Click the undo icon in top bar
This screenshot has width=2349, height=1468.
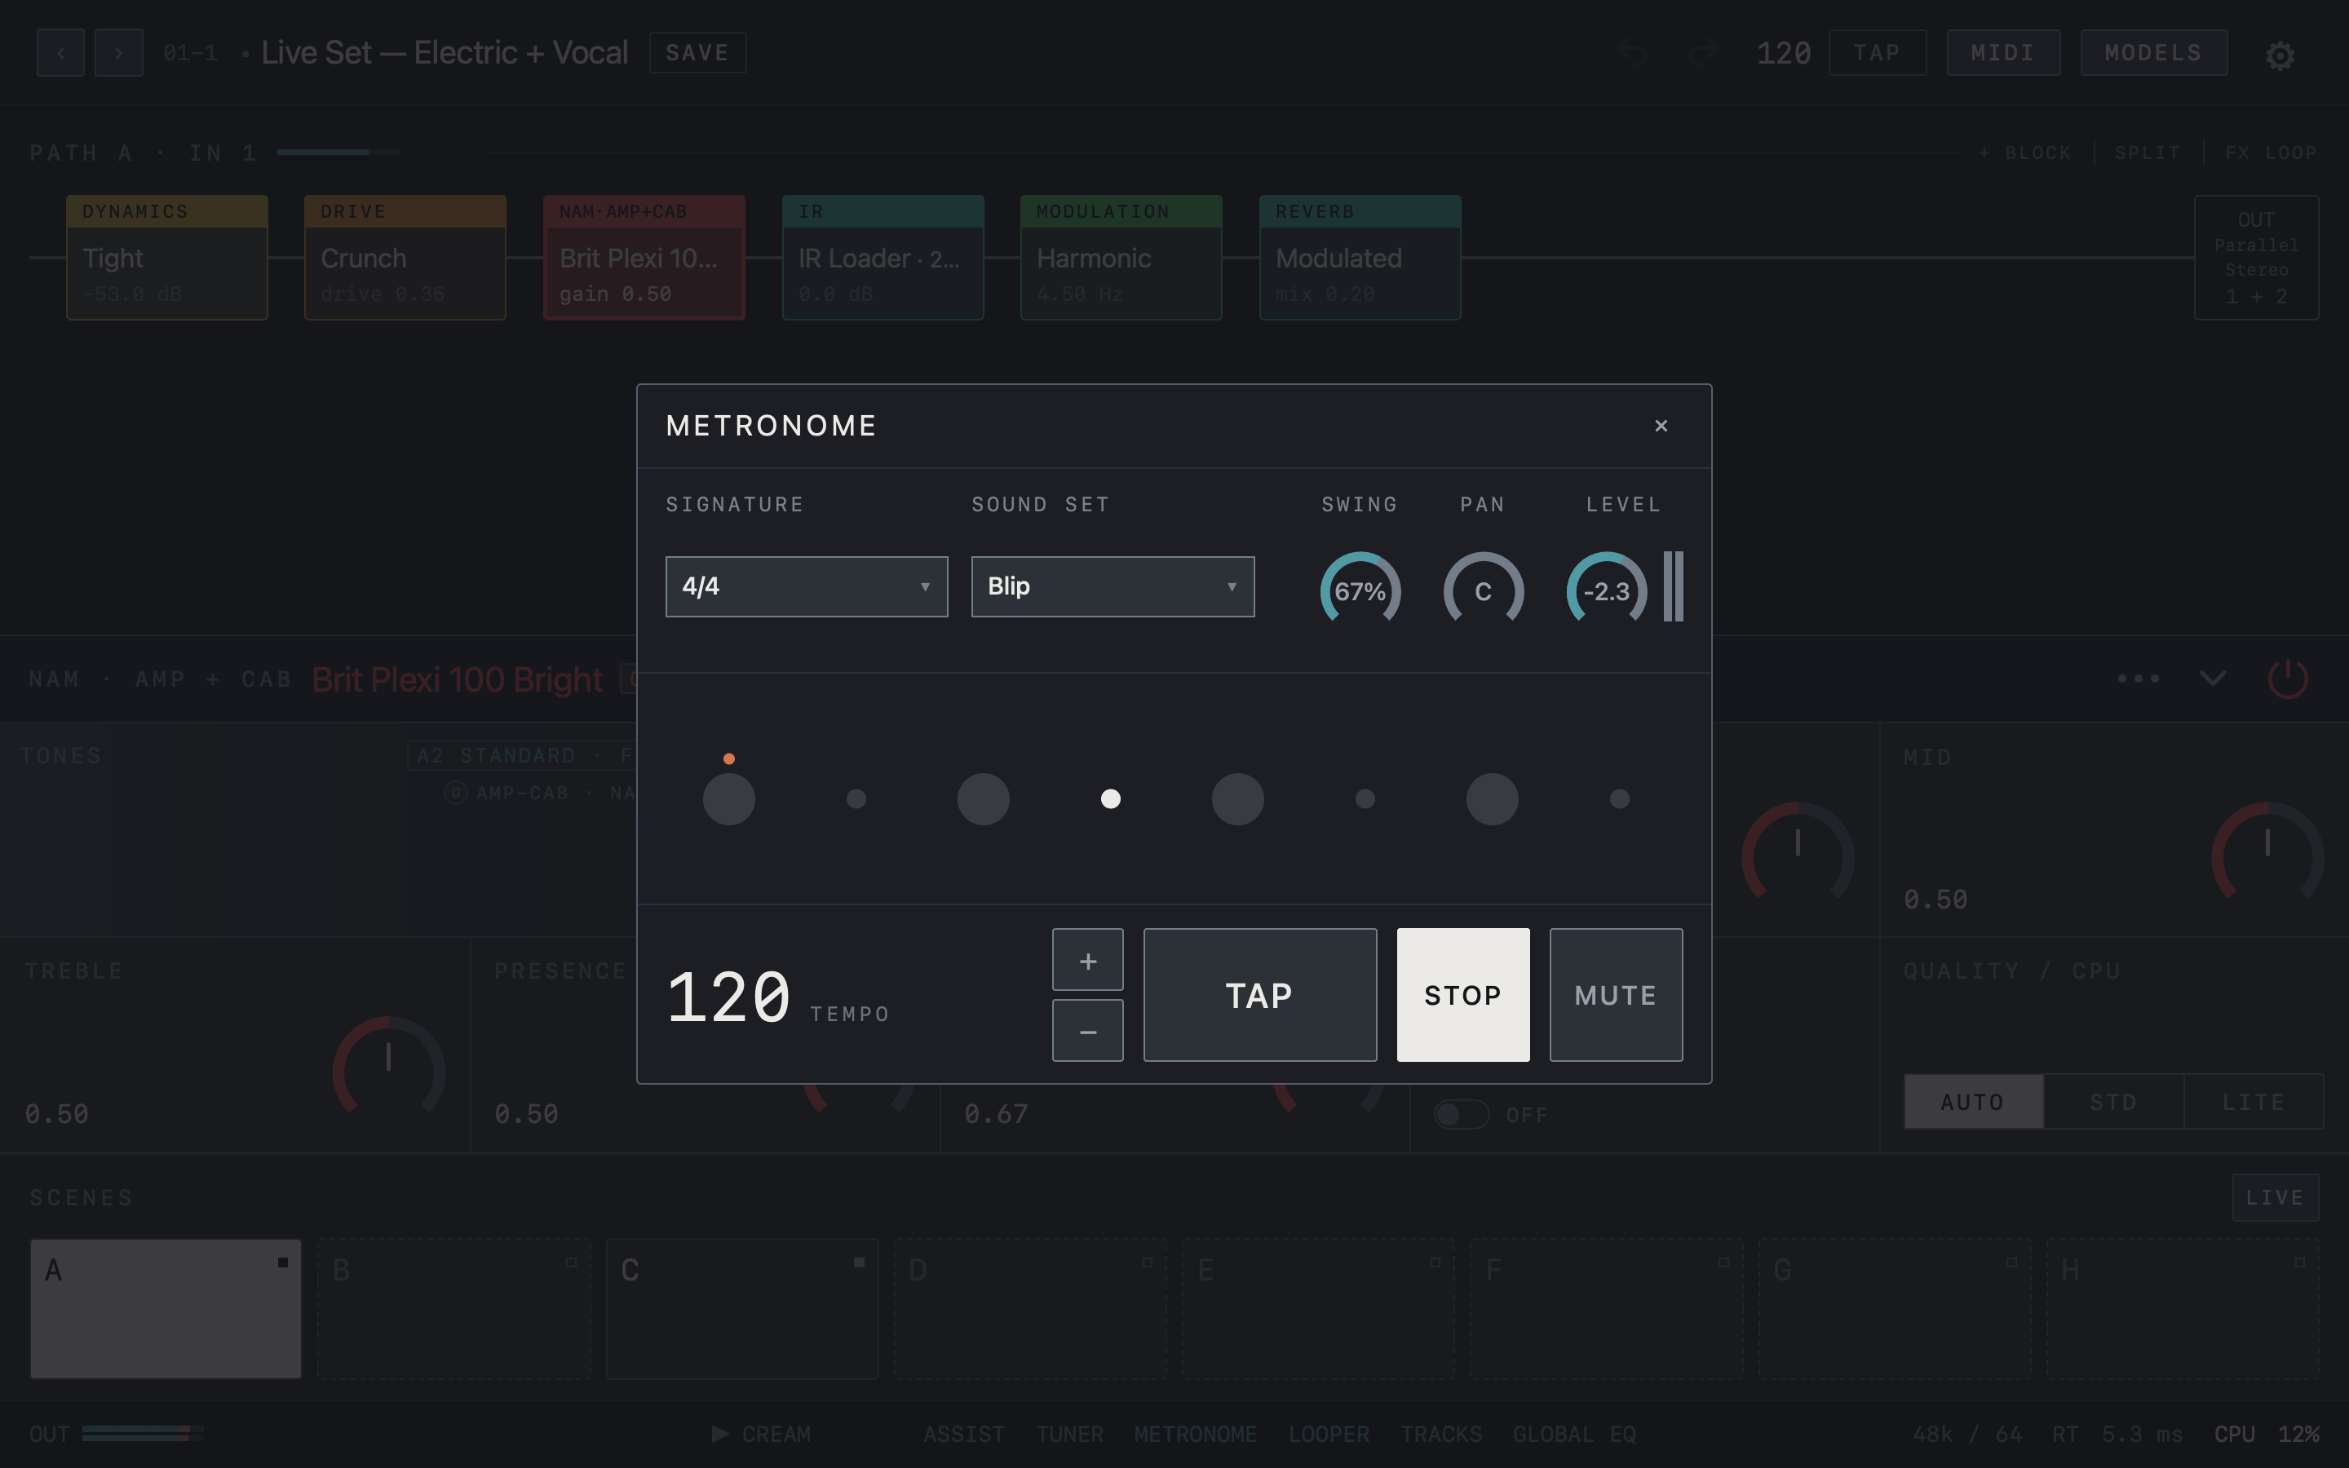[x=1633, y=52]
